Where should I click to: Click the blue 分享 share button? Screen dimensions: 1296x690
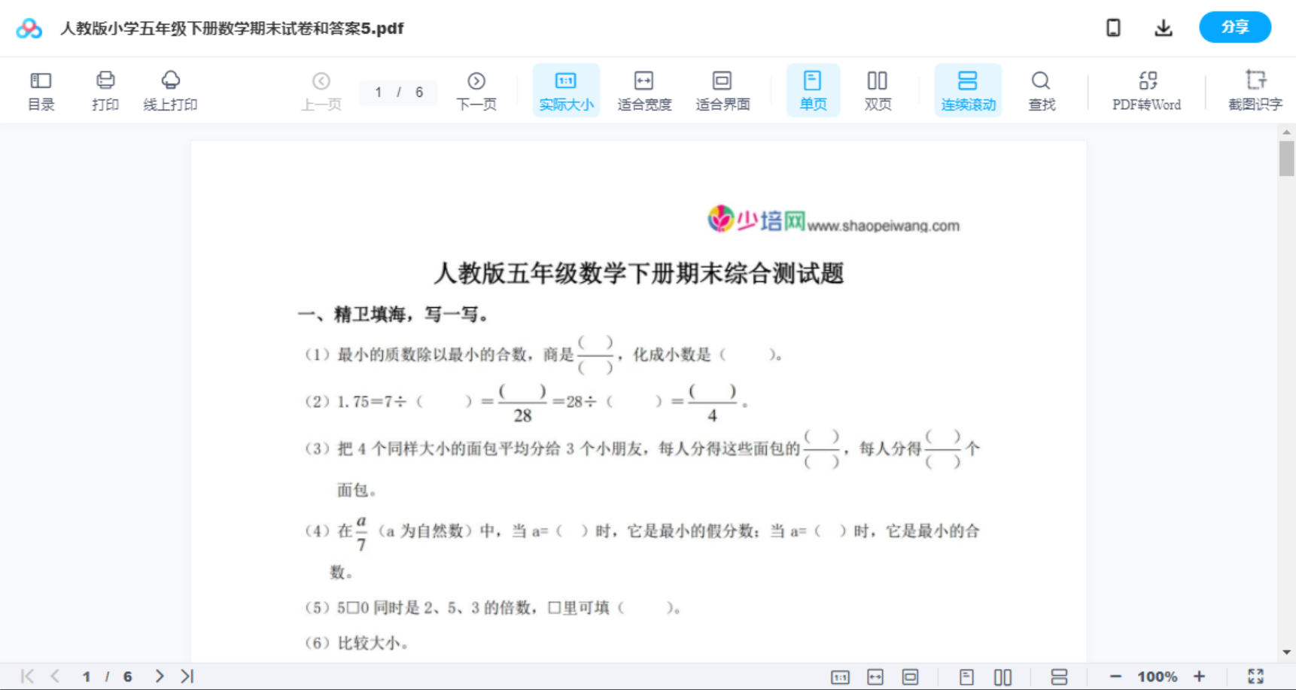pos(1235,27)
